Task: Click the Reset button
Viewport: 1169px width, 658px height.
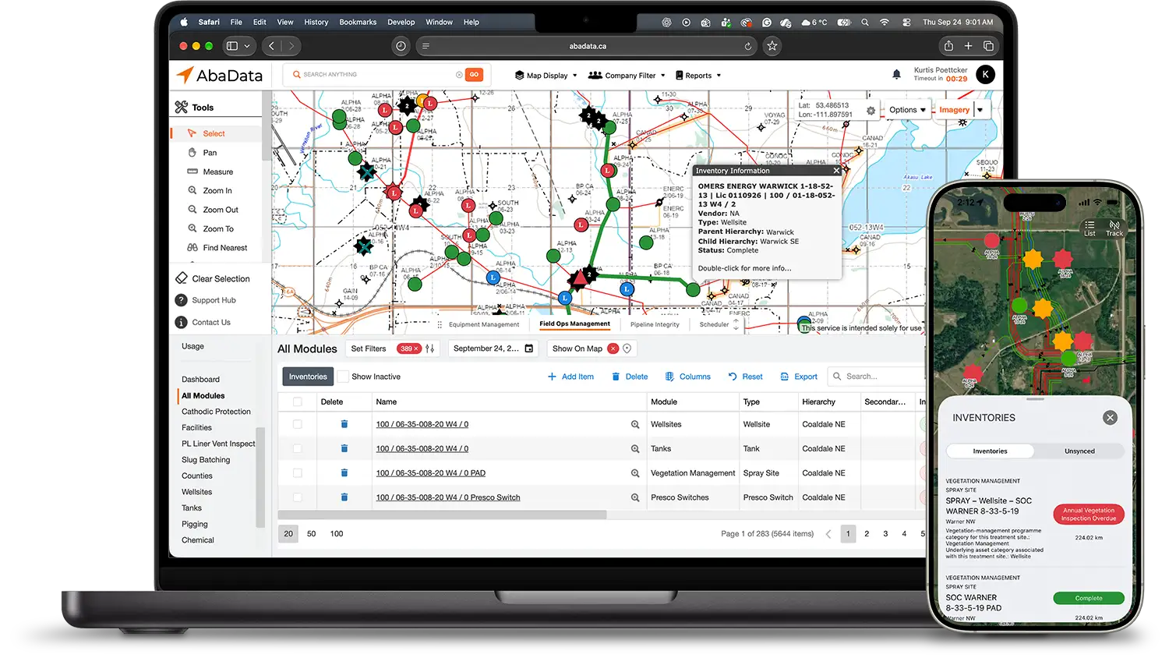Action: point(745,377)
